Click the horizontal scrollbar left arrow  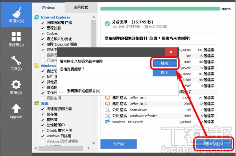36,148
